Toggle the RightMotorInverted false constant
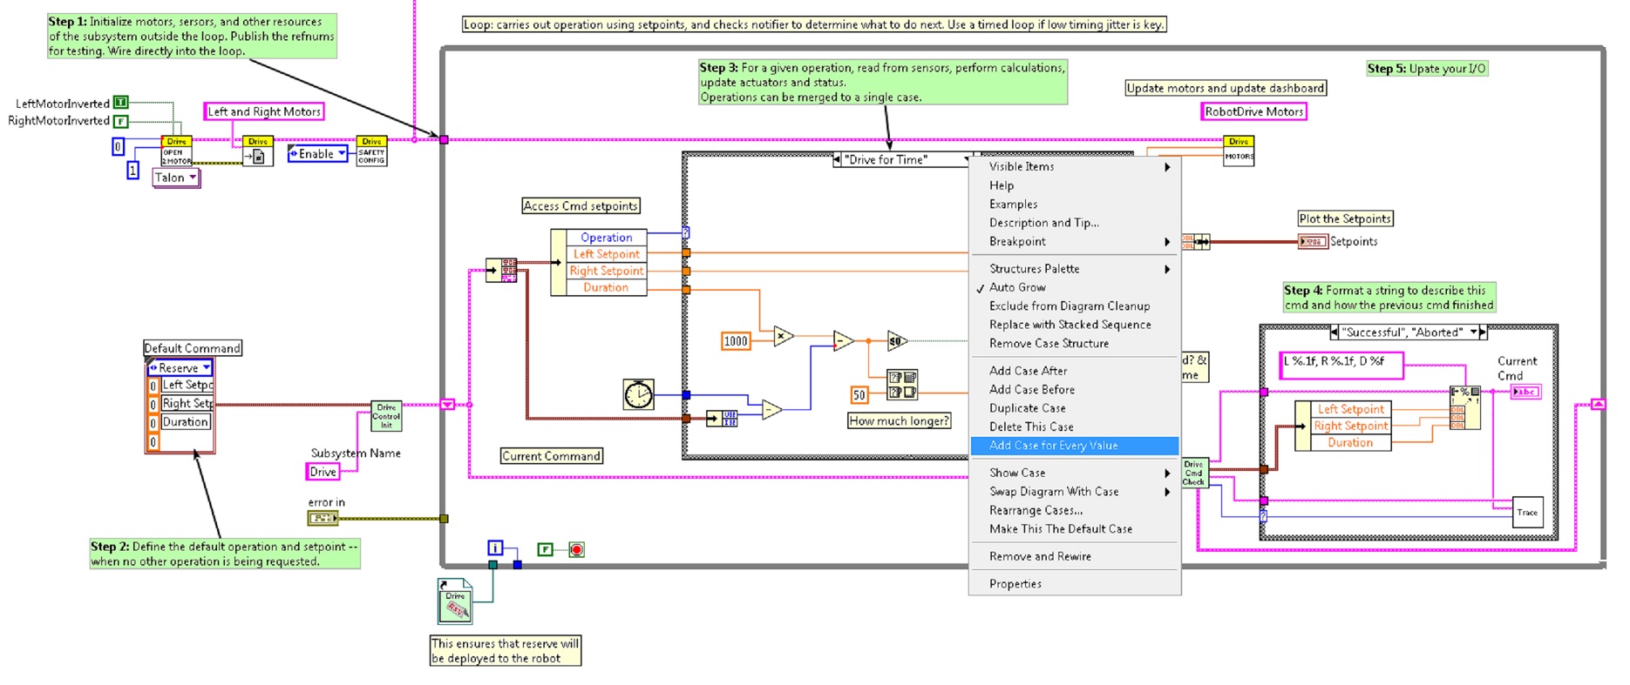The height and width of the screenshot is (685, 1630). [x=120, y=121]
